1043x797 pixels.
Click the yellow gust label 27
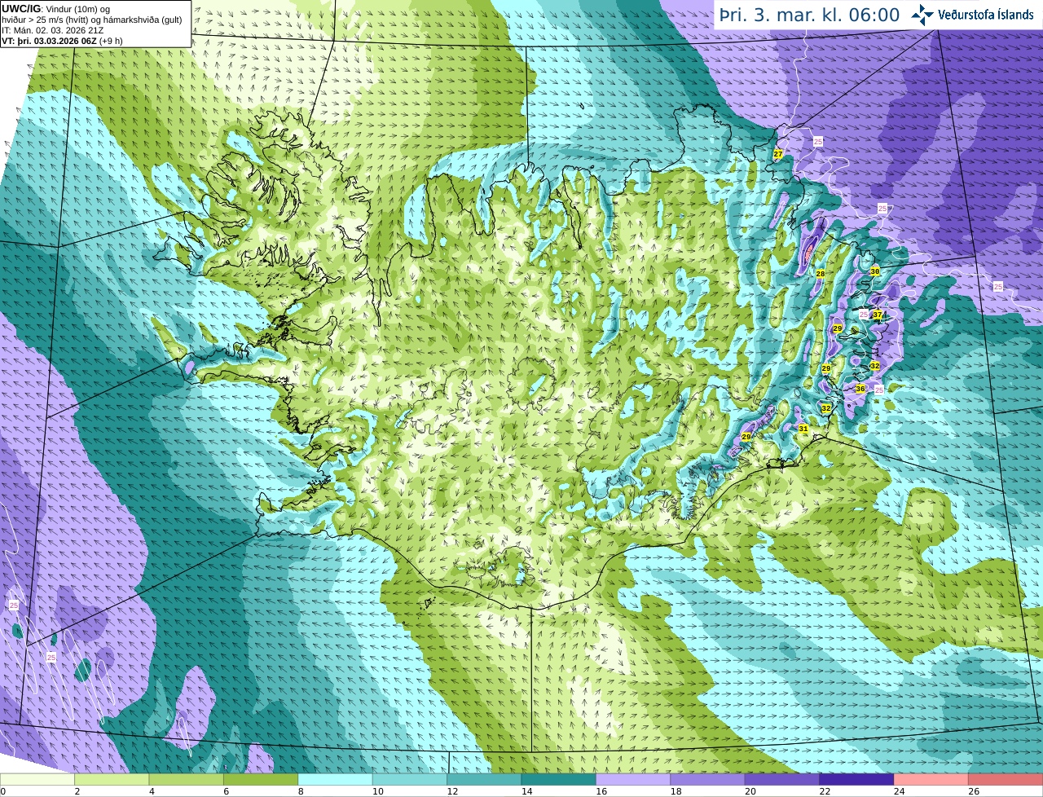point(778,154)
